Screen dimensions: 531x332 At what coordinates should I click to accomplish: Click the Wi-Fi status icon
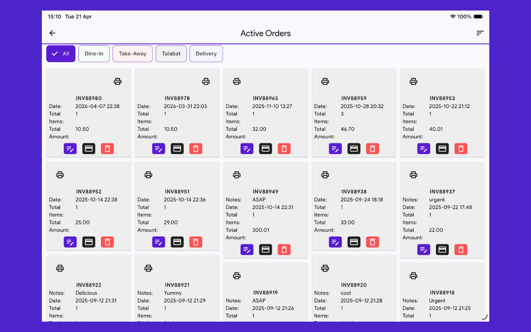click(x=453, y=17)
